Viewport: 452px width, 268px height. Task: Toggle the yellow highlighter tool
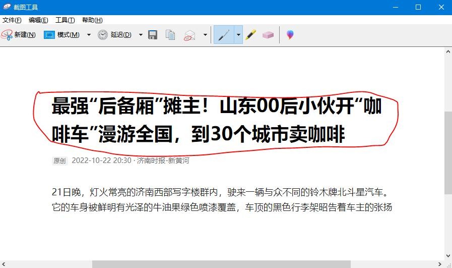coord(251,35)
